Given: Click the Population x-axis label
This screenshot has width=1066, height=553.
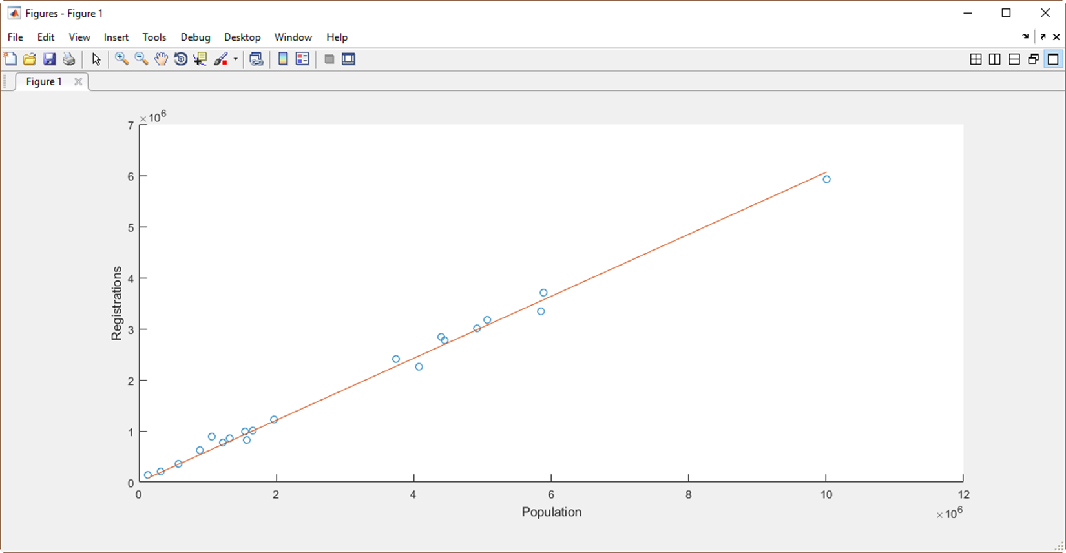Looking at the screenshot, I should pos(552,512).
